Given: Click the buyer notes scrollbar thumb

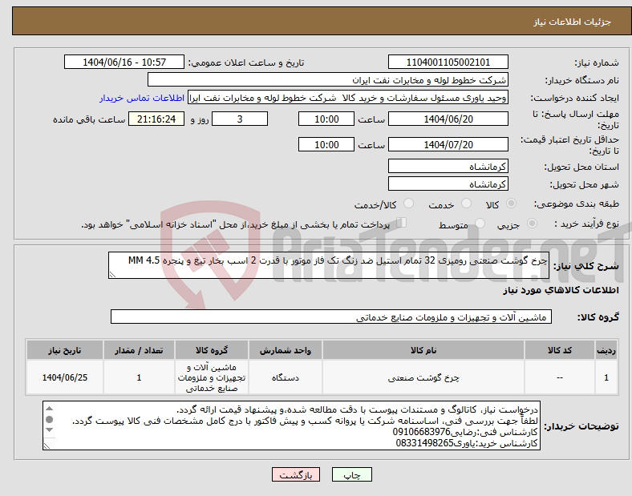Looking at the screenshot, I should (49, 420).
